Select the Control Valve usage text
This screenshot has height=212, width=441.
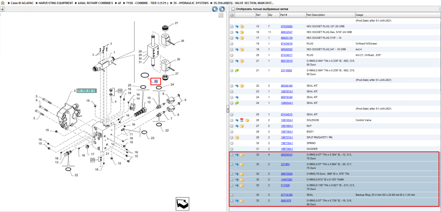coord(363,120)
